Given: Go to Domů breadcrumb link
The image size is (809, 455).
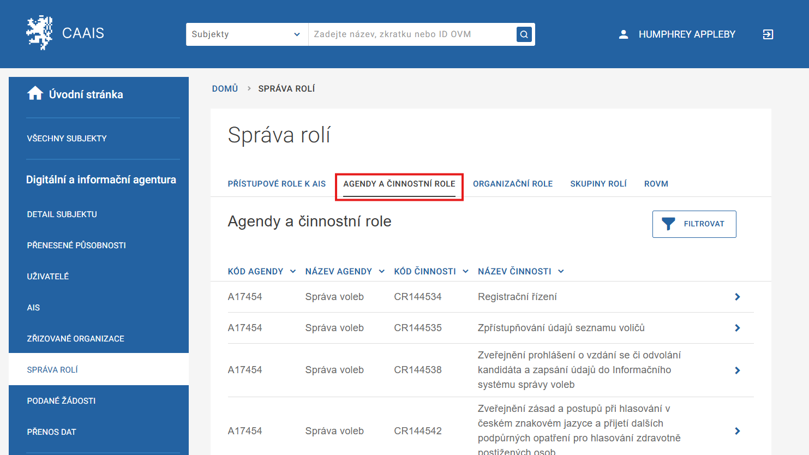Looking at the screenshot, I should coord(225,88).
